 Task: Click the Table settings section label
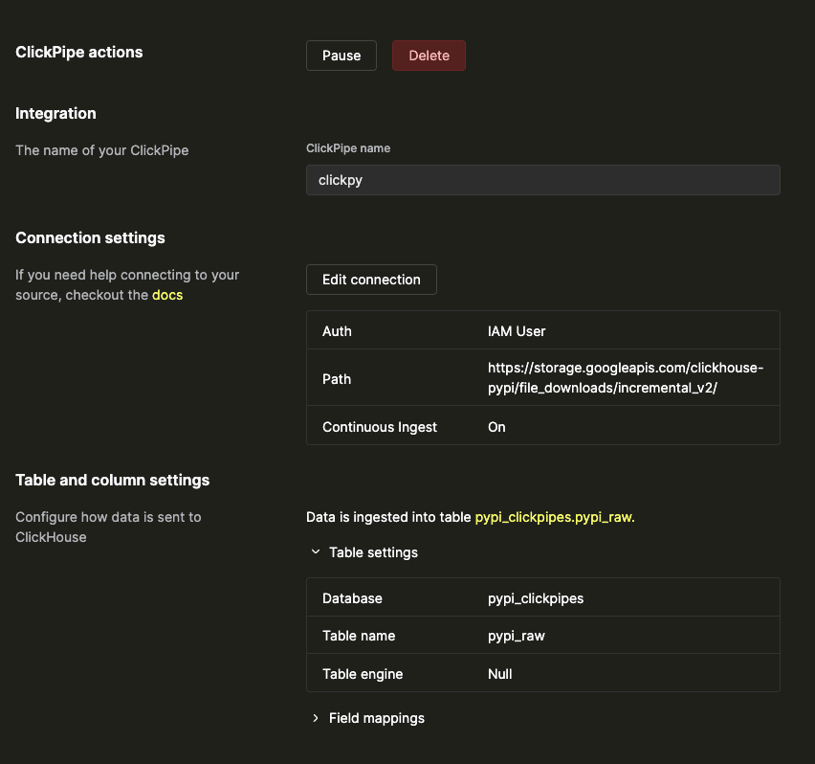[x=373, y=552]
